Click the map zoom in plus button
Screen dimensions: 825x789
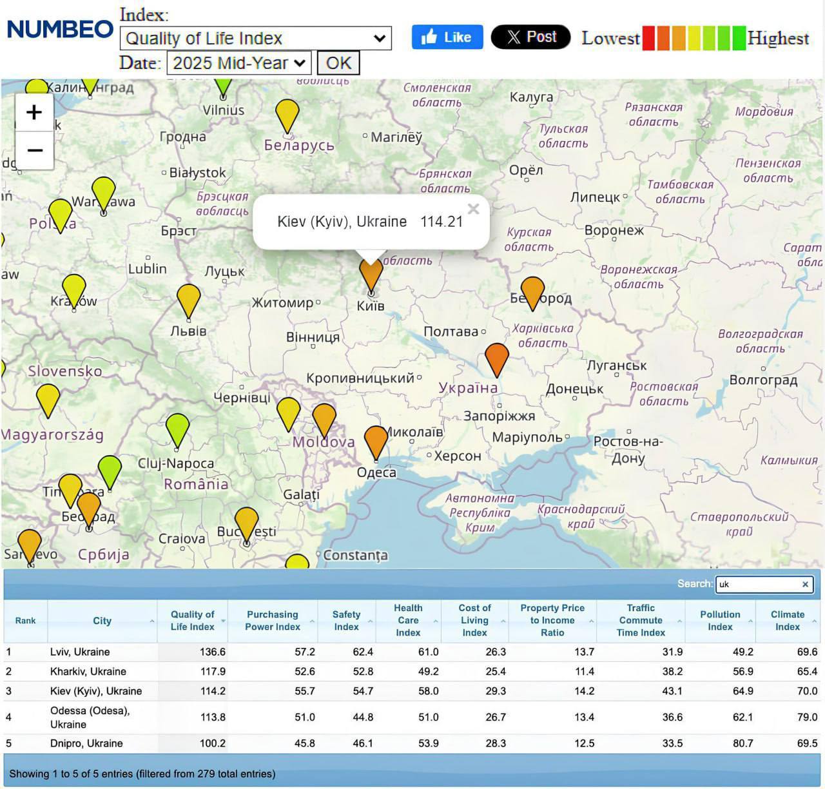[34, 112]
